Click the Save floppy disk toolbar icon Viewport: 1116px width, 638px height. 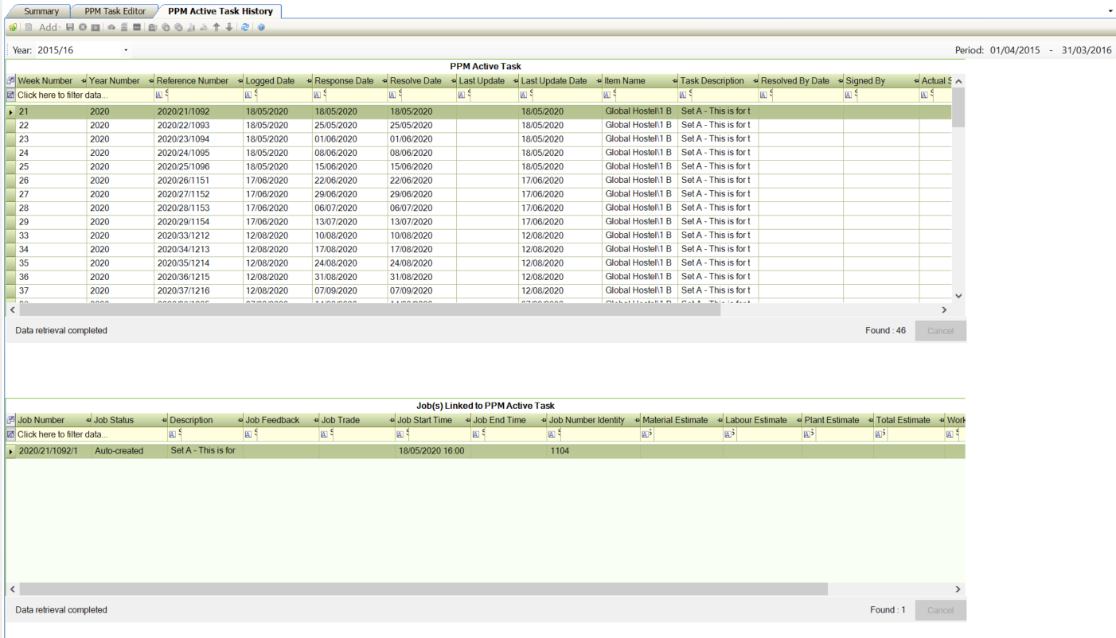point(70,27)
